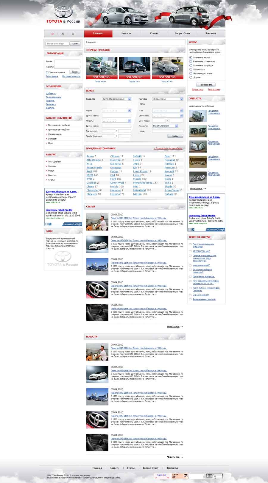
Task: Open 'Вопрос-Ответ' in the footer menu
Action: 151,468
